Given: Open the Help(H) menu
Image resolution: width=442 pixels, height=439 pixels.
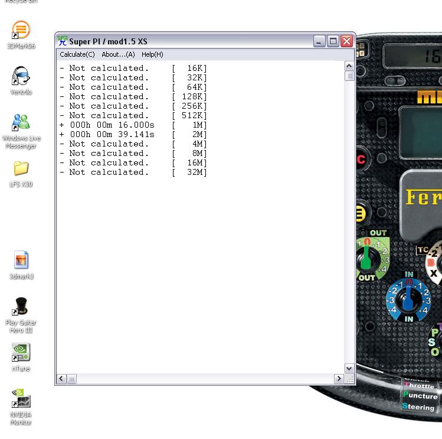Looking at the screenshot, I should (x=152, y=54).
